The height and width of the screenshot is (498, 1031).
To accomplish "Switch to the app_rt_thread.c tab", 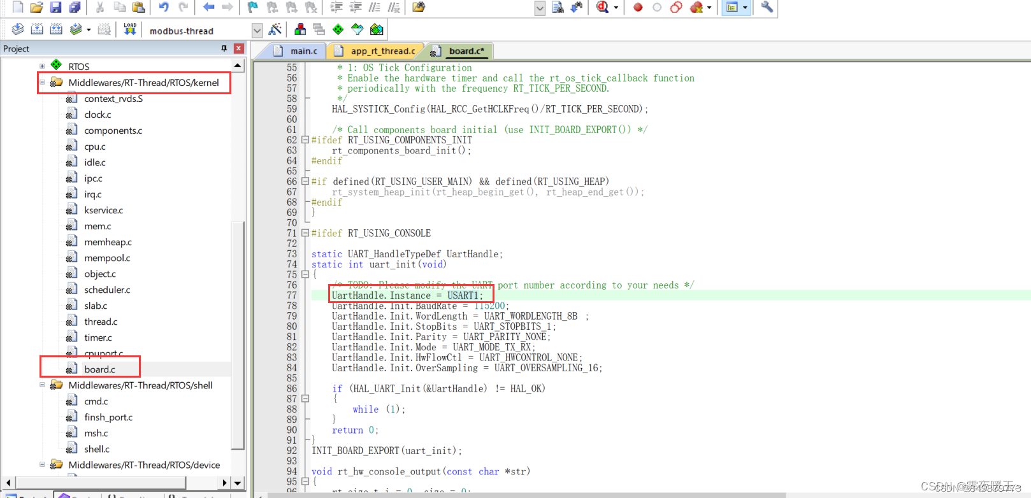I will pos(377,51).
